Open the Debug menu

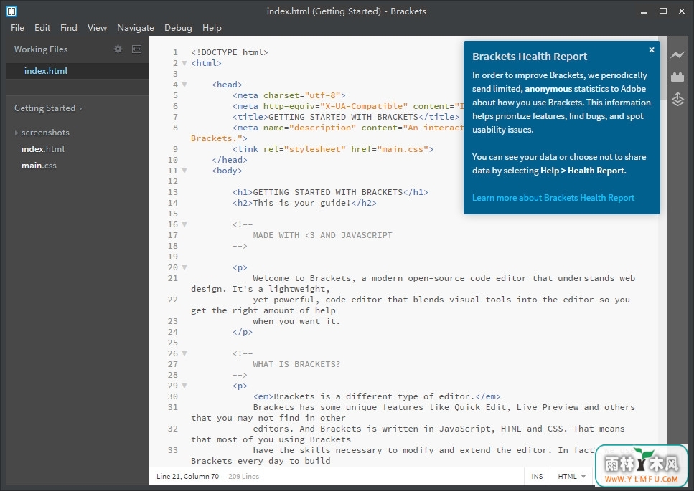[178, 27]
